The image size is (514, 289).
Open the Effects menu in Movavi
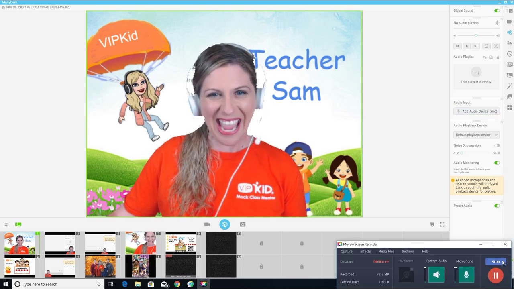[365, 251]
